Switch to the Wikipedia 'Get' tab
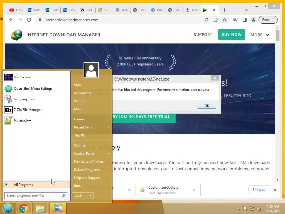Image resolution: width=285 pixels, height=214 pixels. pos(87,10)
